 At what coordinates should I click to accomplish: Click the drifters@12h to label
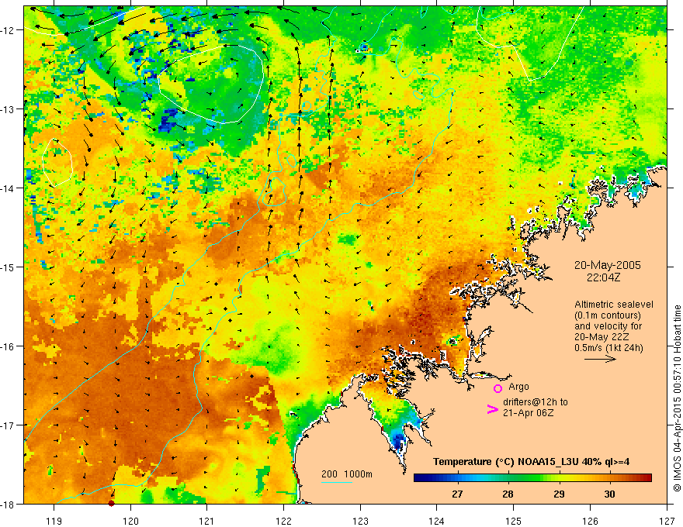[536, 402]
